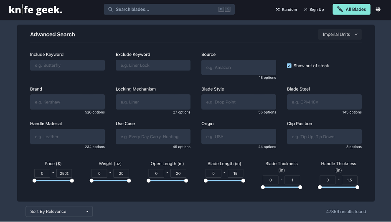Open the All Blades button

point(351,10)
